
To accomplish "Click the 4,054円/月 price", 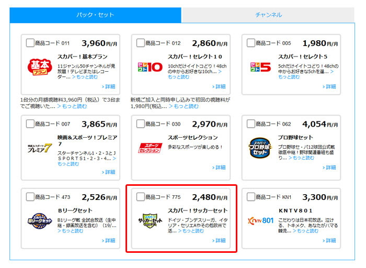I will pos(320,124).
